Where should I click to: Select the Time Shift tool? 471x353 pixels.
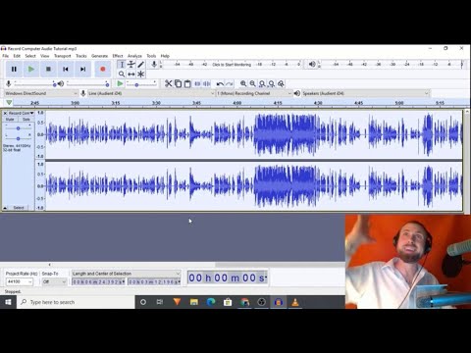[131, 75]
